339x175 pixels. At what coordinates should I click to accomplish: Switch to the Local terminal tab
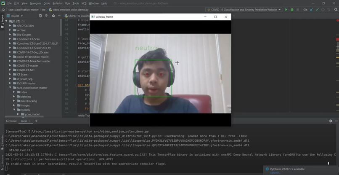click(24, 121)
